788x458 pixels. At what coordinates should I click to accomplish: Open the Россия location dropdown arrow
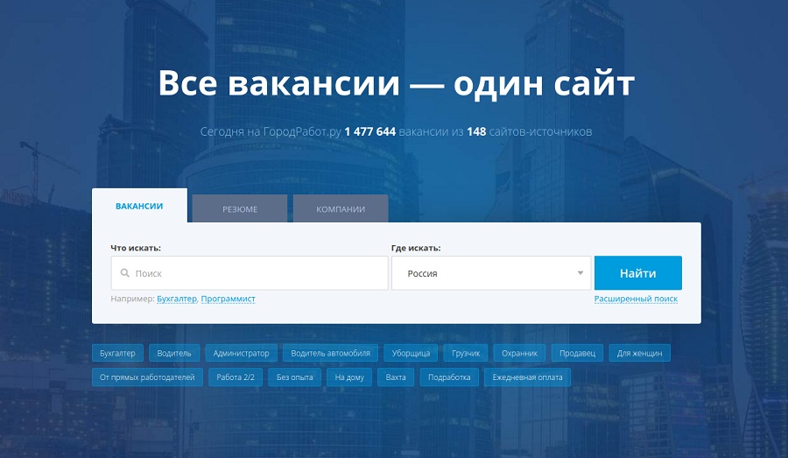tap(580, 273)
